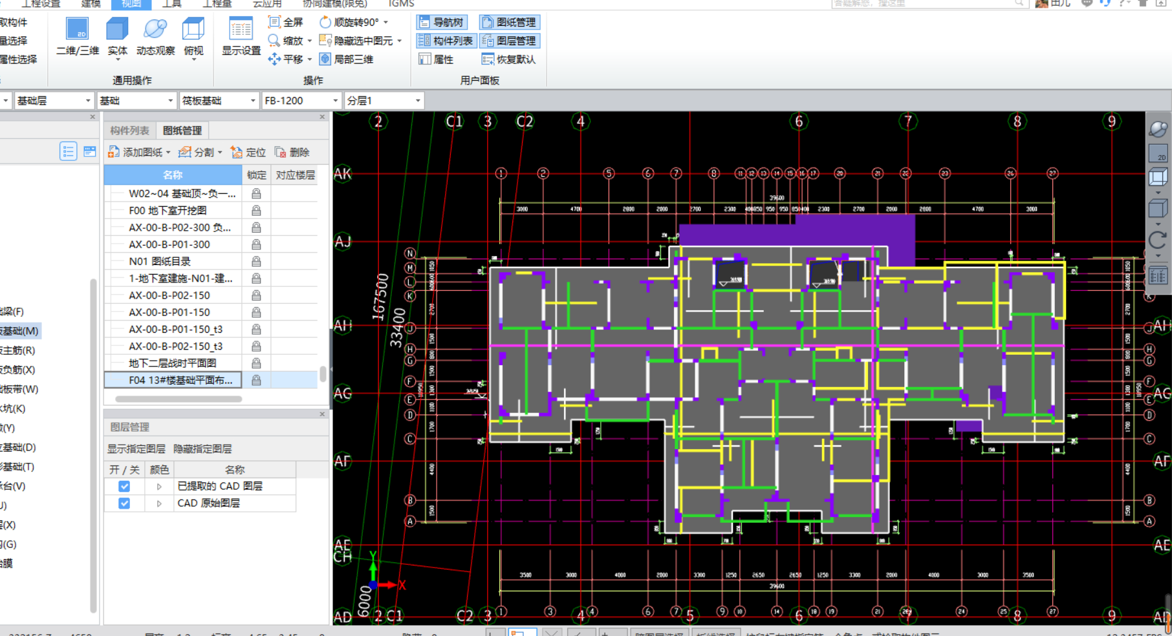Switch to the 构件列表 tab

click(129, 131)
